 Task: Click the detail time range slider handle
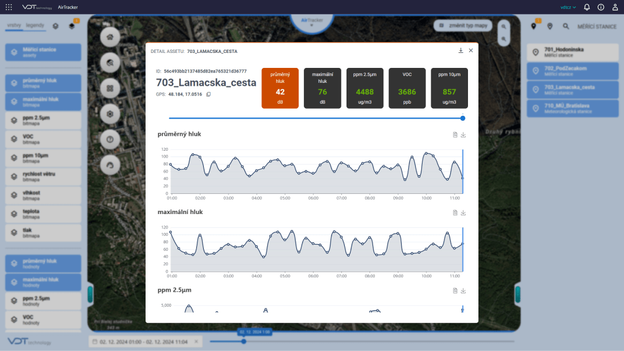click(x=463, y=118)
